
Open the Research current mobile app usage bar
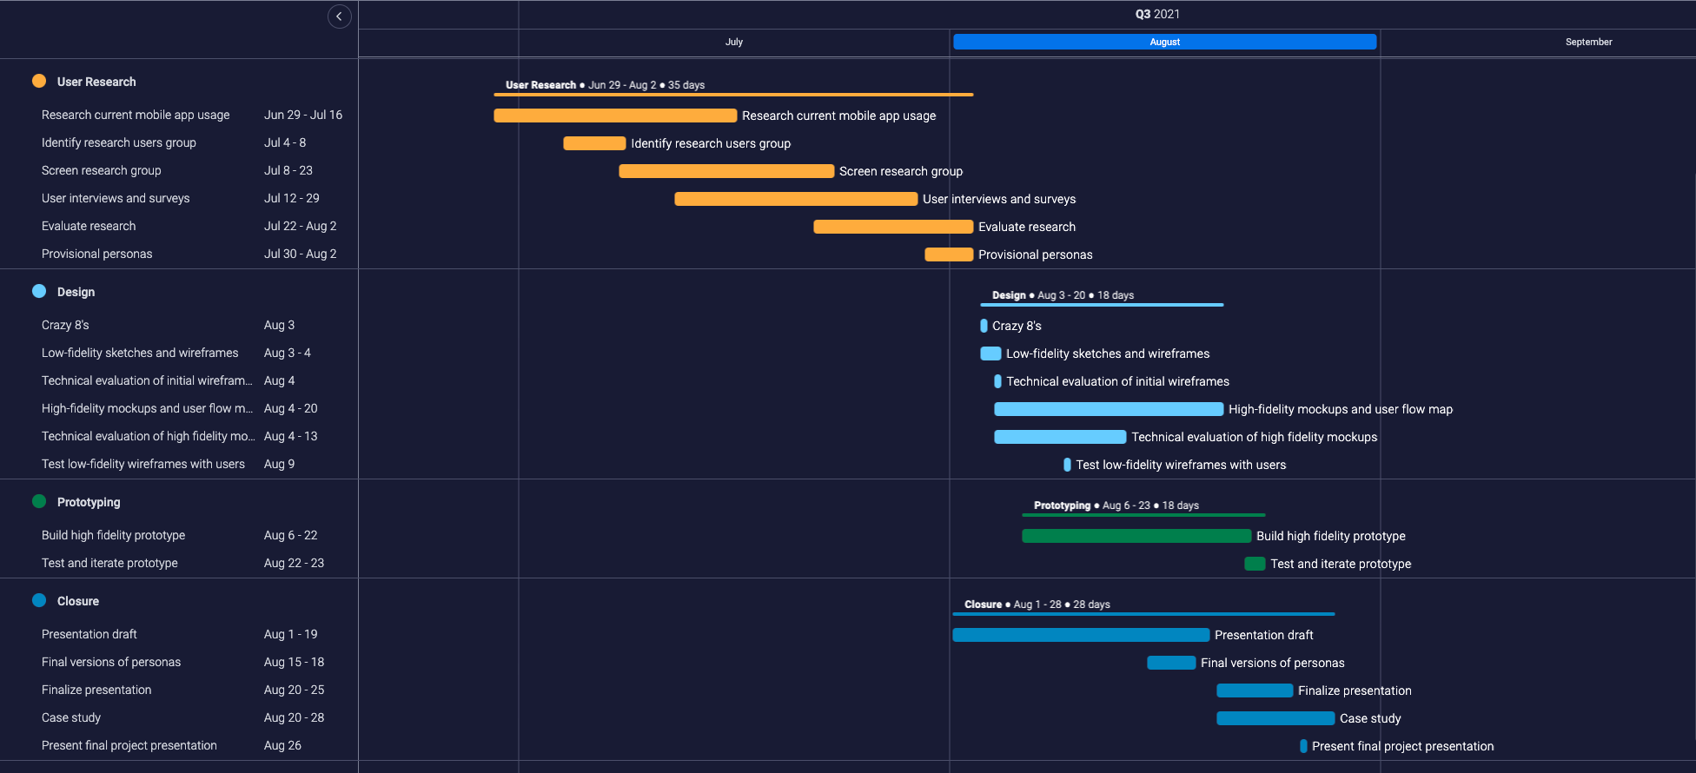click(x=615, y=116)
